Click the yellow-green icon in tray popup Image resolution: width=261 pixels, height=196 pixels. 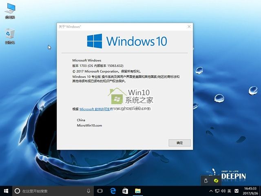pos(216,180)
